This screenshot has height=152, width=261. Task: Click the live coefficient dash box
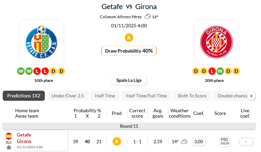(246, 142)
